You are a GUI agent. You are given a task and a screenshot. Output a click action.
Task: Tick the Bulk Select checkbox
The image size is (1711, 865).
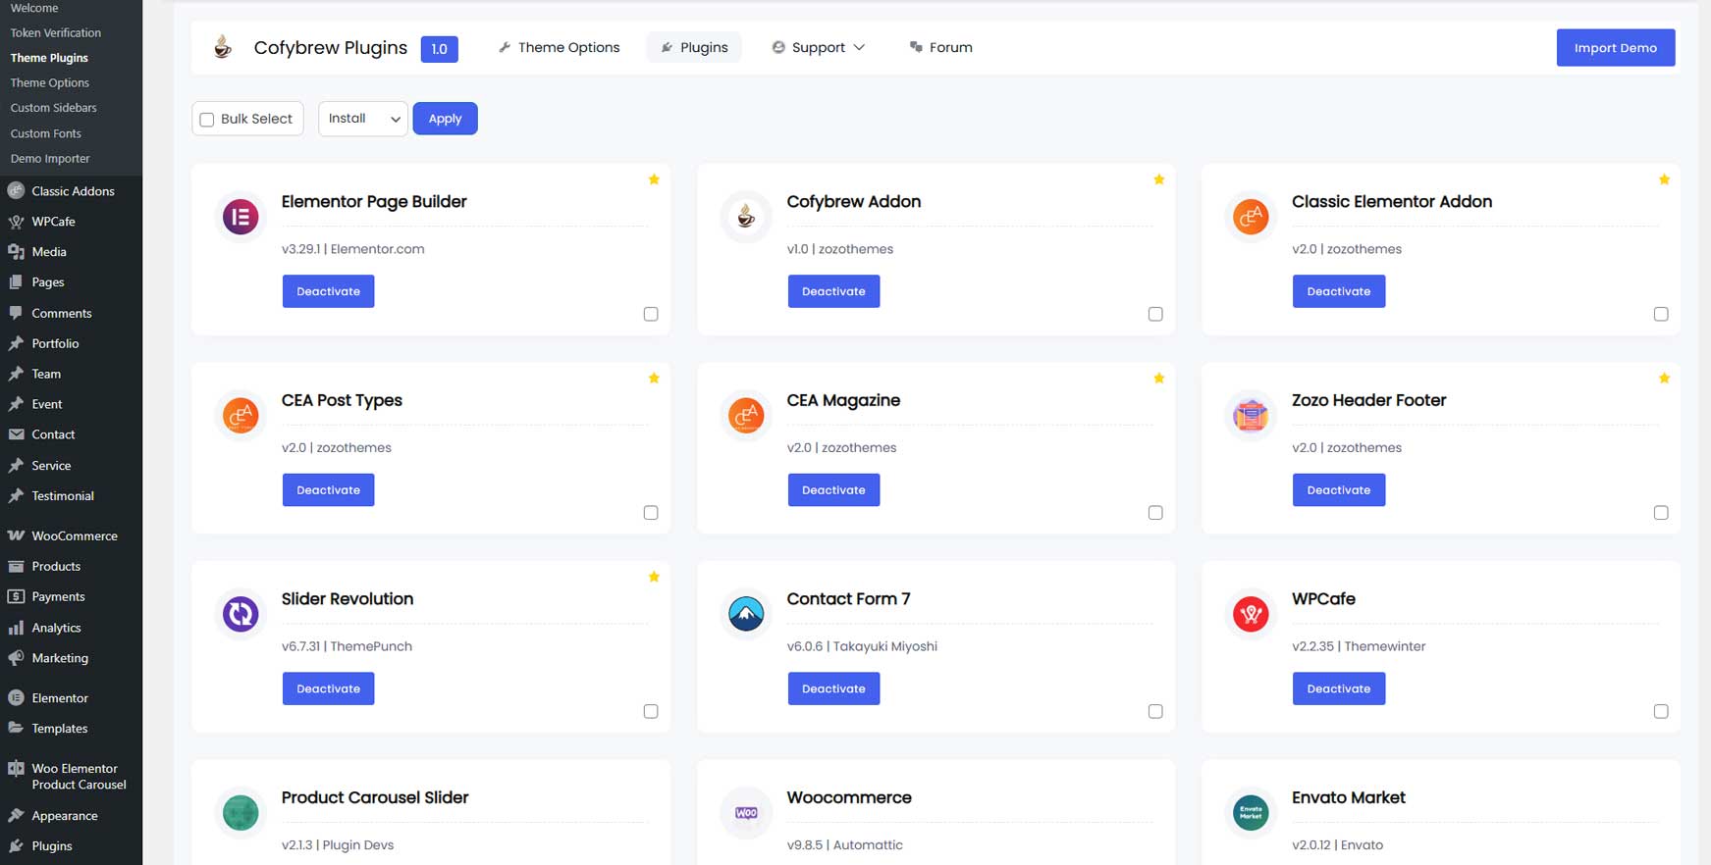click(x=207, y=120)
